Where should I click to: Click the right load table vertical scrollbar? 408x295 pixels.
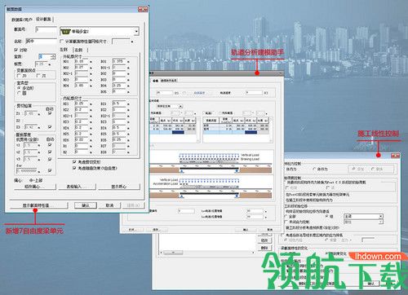[271, 130]
